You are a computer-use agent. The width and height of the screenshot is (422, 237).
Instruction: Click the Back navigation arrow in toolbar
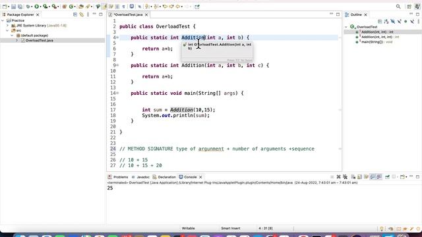click(x=178, y=7)
